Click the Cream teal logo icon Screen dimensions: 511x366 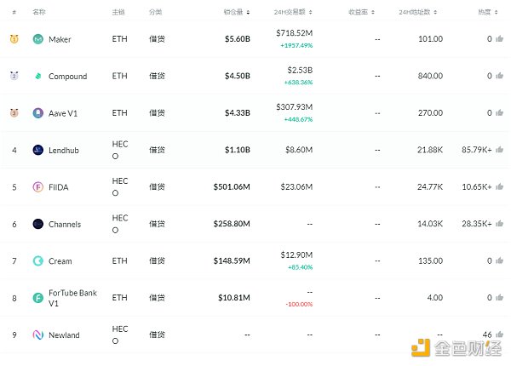38,261
